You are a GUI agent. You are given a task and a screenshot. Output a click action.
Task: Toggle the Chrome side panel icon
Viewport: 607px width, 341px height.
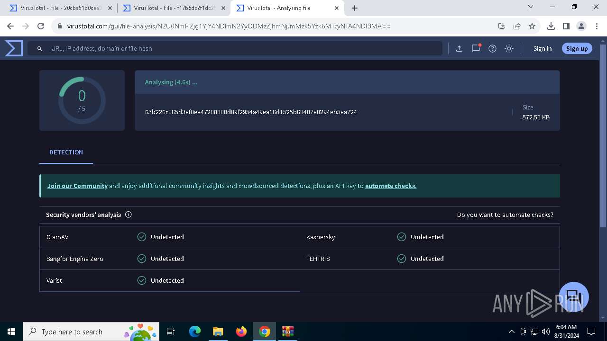(566, 26)
